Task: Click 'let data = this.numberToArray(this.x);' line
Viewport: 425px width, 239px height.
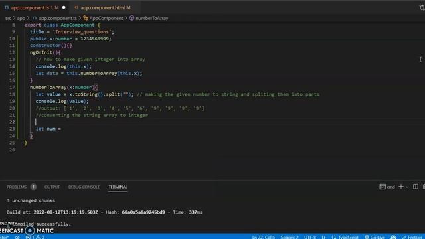Action: coord(89,74)
